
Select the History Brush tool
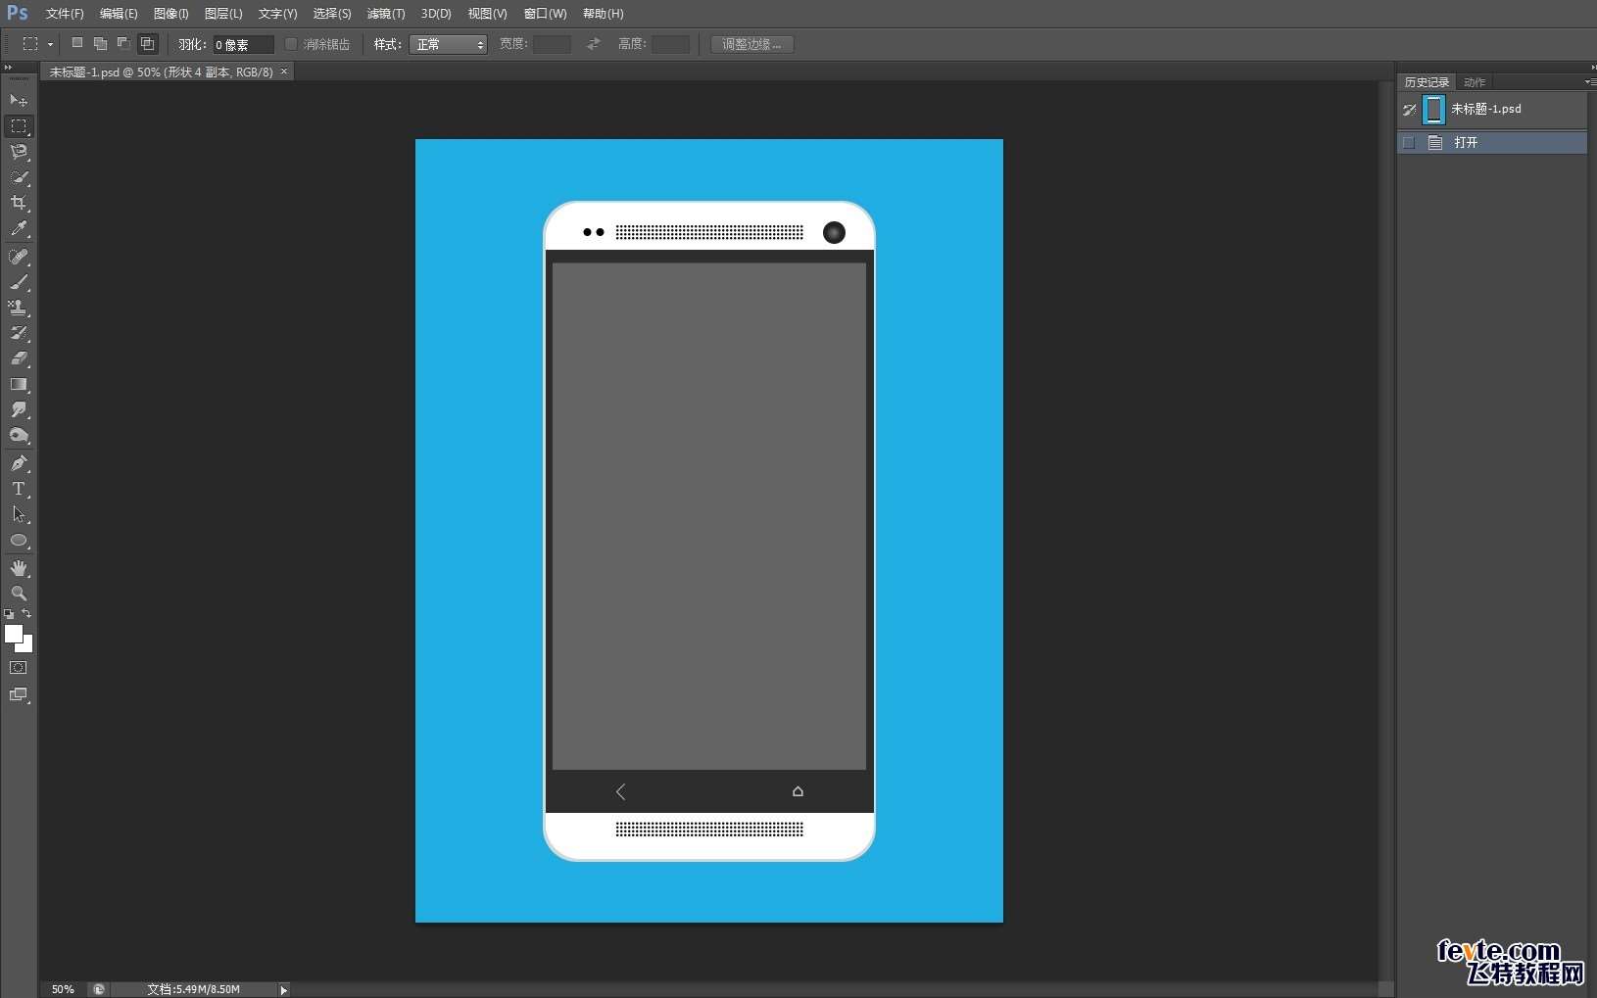[x=19, y=333]
